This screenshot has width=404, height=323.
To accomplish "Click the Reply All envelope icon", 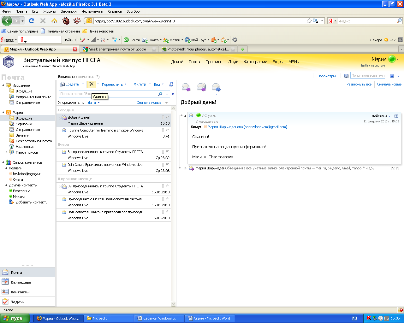I will click(201, 87).
